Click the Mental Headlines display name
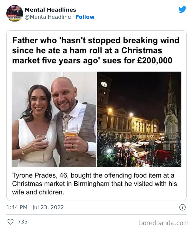Image resolution: width=193 pixels, height=229 pixels. click(x=50, y=9)
